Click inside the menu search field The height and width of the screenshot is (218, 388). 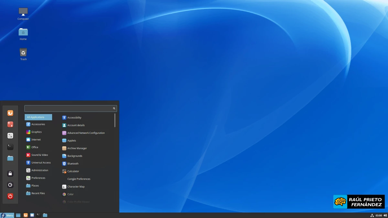point(68,108)
